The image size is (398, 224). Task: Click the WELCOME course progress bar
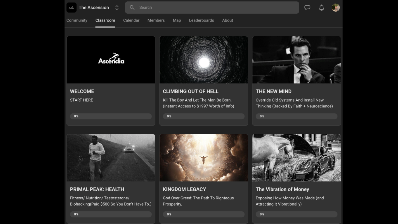click(111, 116)
